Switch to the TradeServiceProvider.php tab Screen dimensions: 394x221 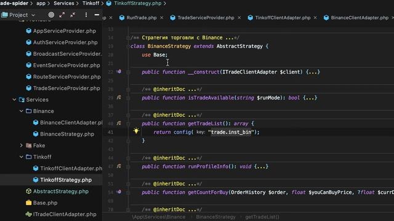tap(206, 18)
